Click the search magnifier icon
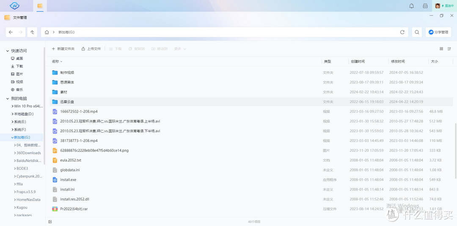457x226 pixels. pos(417,32)
